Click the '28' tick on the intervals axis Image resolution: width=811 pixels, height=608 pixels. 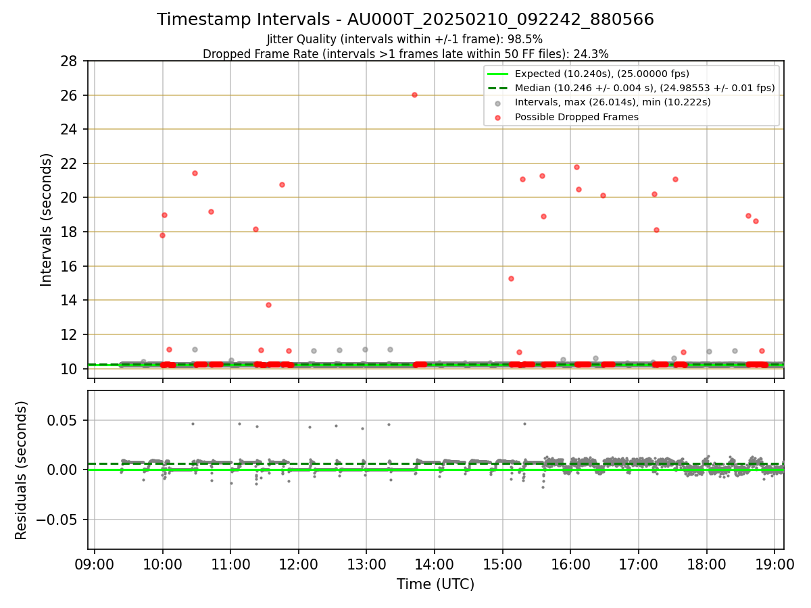point(70,61)
